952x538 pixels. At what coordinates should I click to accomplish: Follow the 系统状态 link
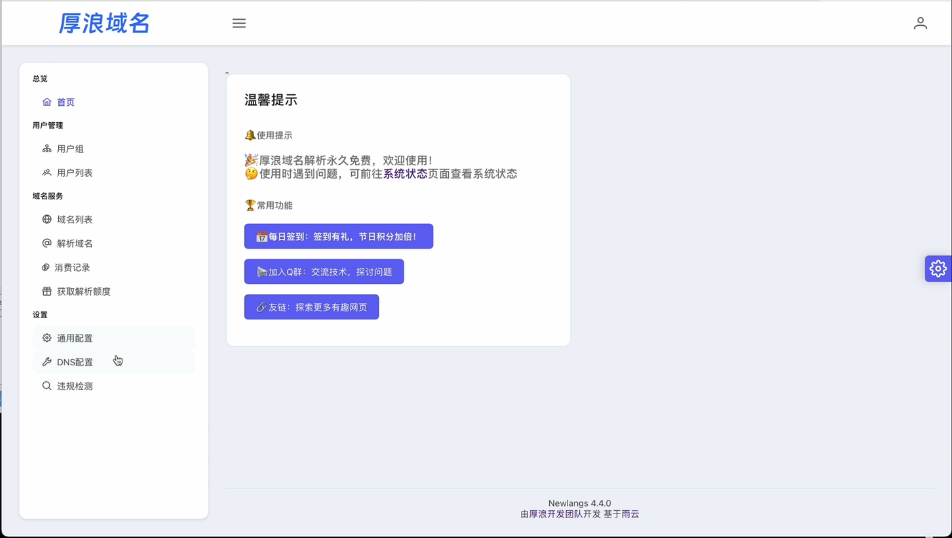pyautogui.click(x=405, y=174)
